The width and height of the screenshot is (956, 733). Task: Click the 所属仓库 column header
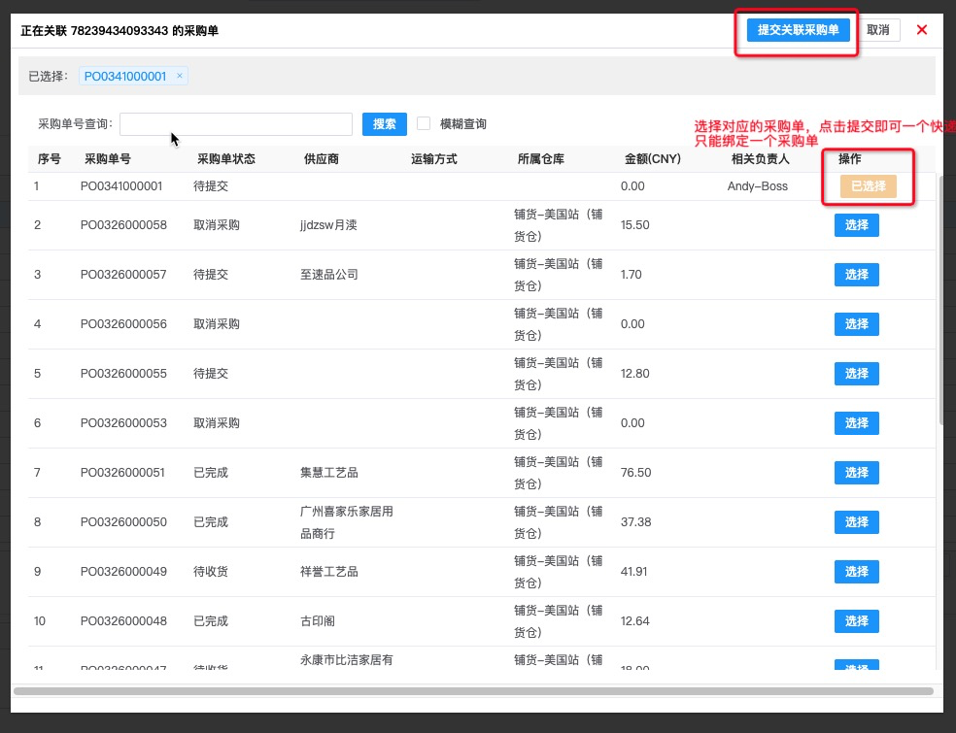[540, 159]
